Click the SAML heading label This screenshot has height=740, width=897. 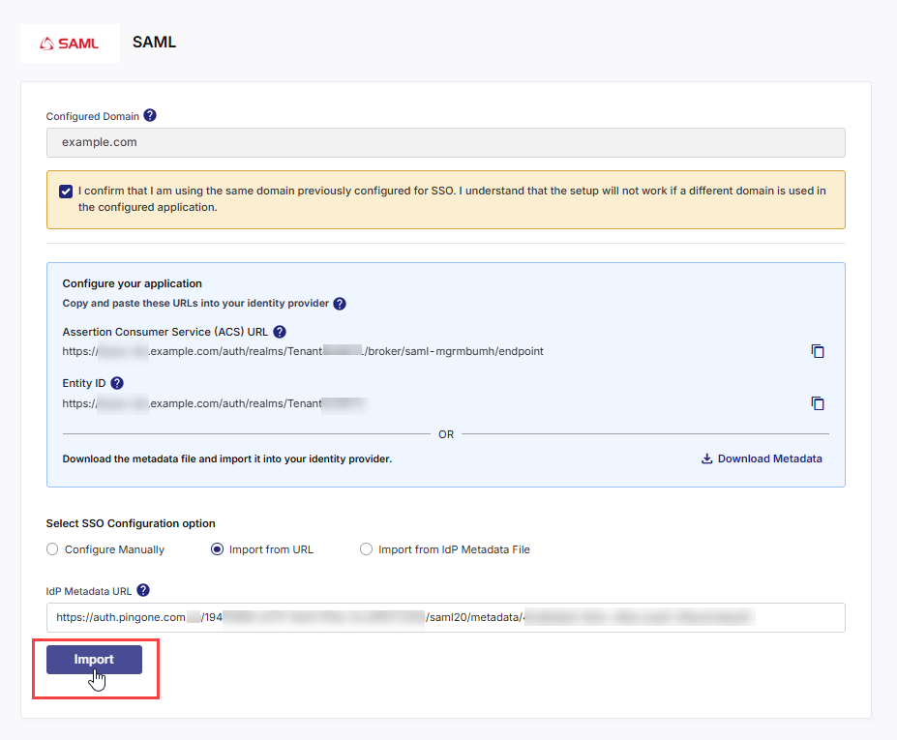point(154,43)
